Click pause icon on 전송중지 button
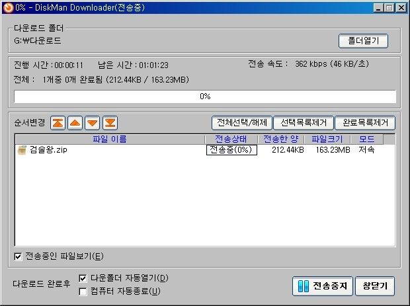410x306 pixels. [304, 286]
